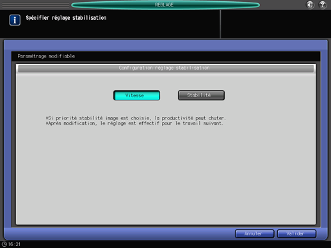Screen dimensions: 331x248
Task: Click Annuler to cancel changes
Action: [x=255, y=234]
